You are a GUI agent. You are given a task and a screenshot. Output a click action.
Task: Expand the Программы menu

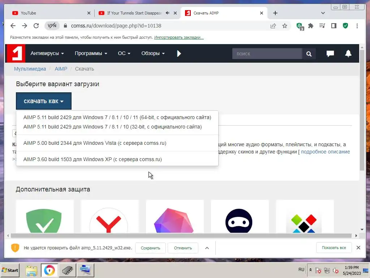tap(91, 54)
